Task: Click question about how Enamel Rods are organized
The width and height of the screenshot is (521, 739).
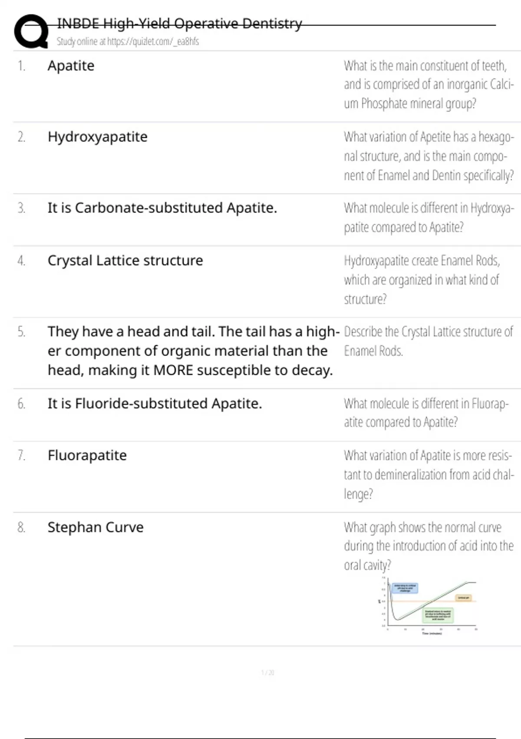Action: 422,280
